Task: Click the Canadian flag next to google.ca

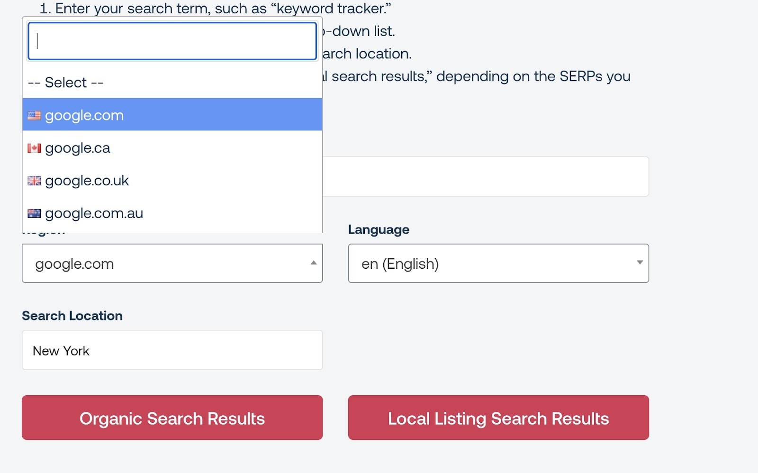Action: [x=34, y=147]
